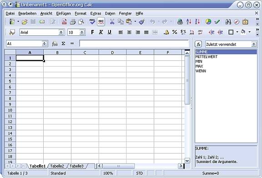Viewport: 262px width, 178px height.
Task: Click the Sort Ascending icon
Action: click(x=189, y=22)
